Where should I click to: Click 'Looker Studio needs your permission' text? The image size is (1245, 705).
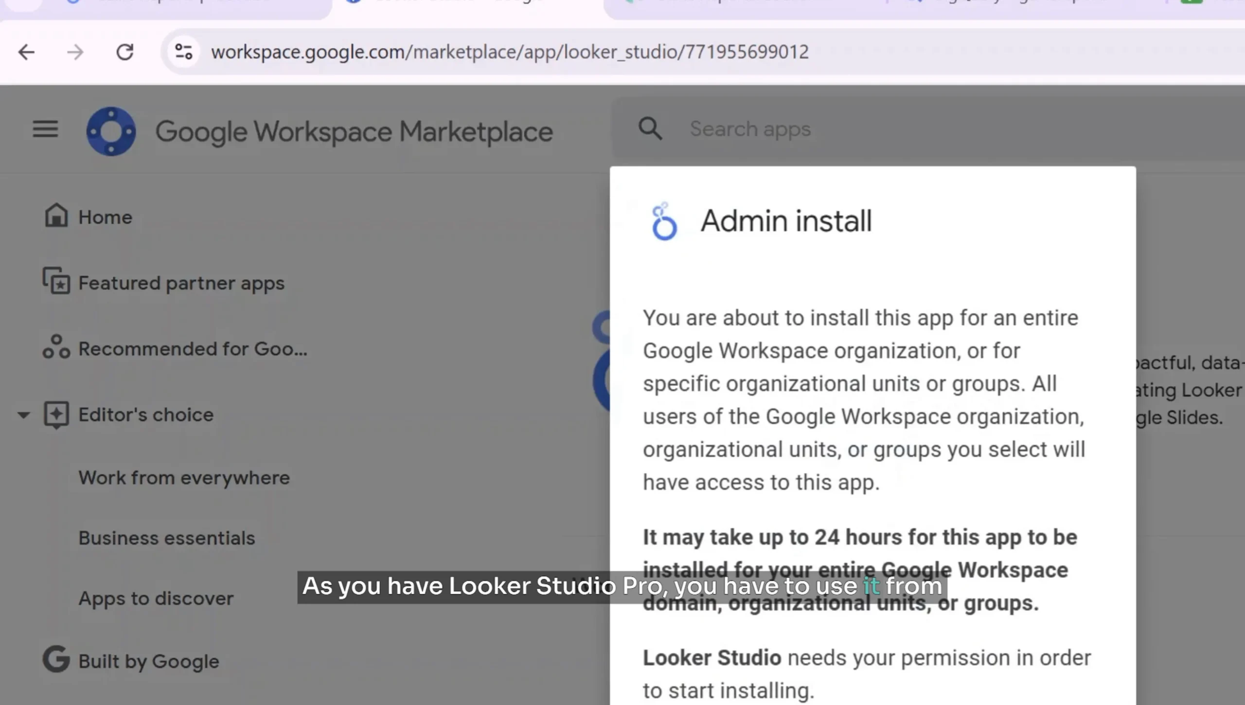click(x=867, y=674)
